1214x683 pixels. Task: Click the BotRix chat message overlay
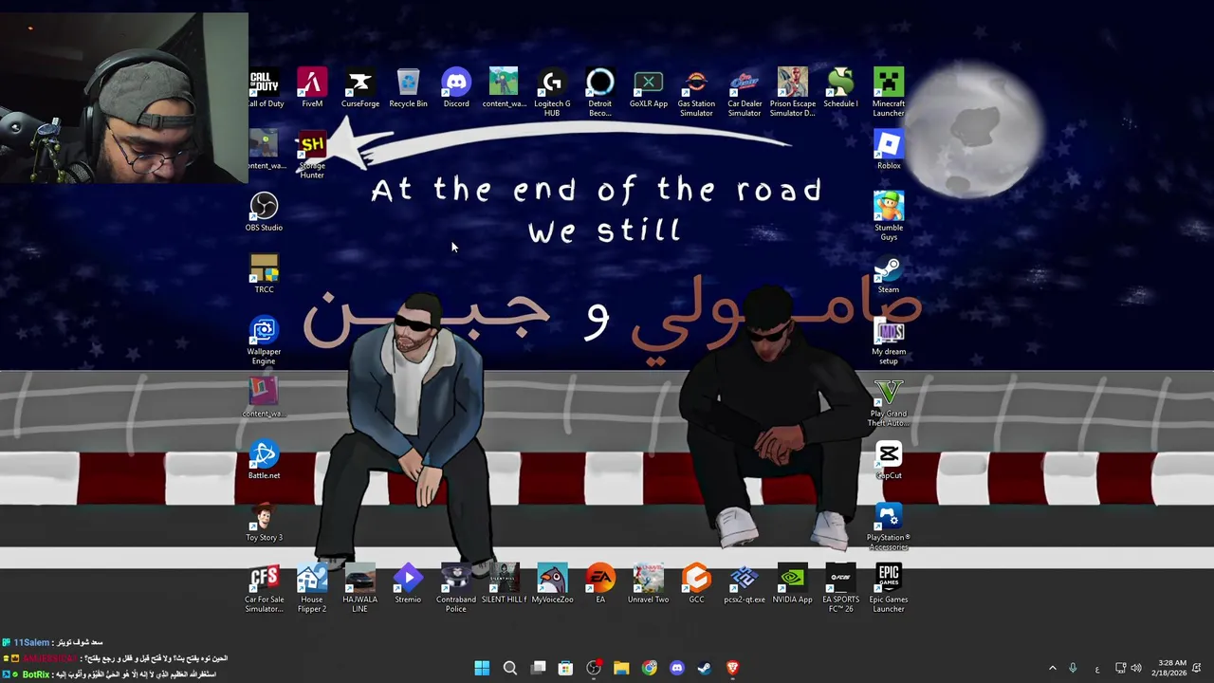coord(110,674)
